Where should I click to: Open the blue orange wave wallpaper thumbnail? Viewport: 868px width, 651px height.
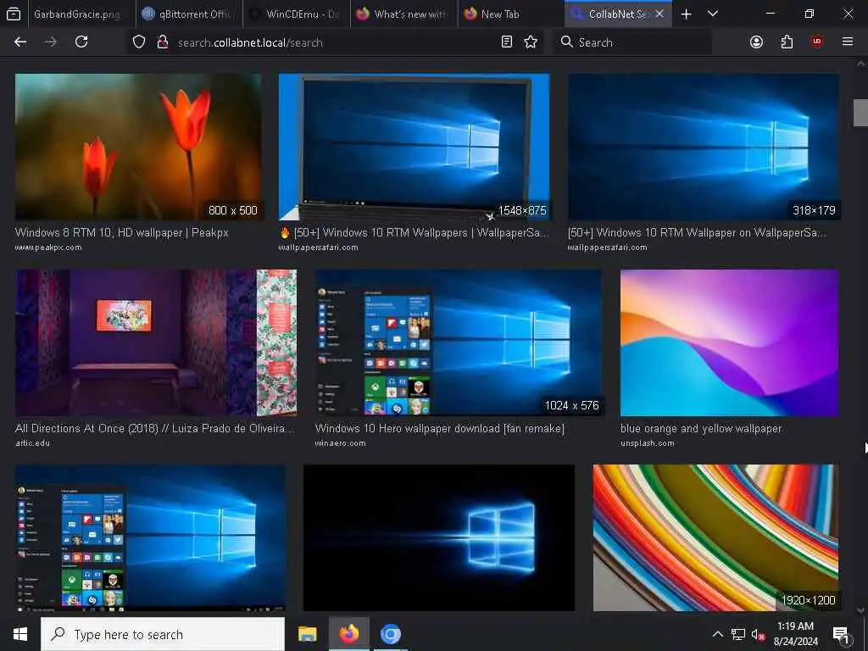click(730, 342)
